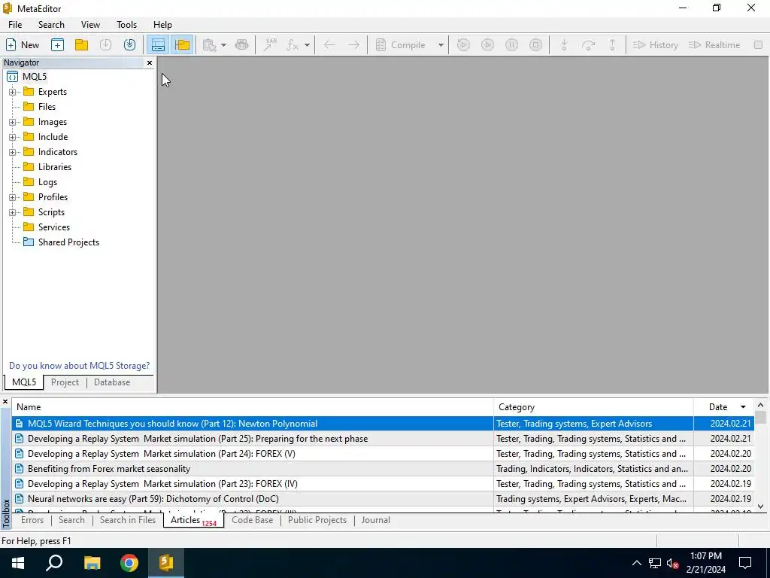Switch to Public Projects tab

(x=317, y=520)
